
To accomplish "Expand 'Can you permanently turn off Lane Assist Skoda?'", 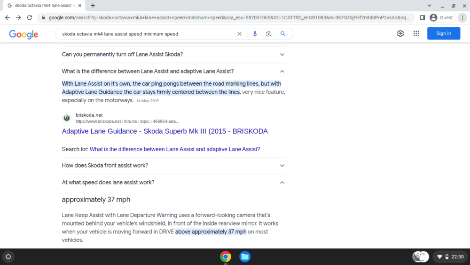I will click(174, 54).
